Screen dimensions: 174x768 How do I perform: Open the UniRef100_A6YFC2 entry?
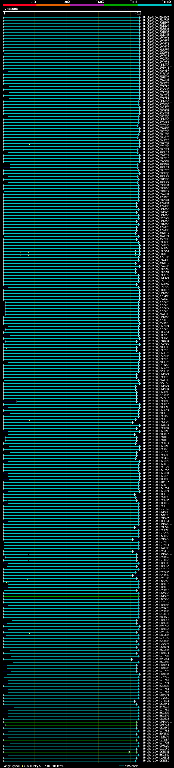[x=156, y=54]
